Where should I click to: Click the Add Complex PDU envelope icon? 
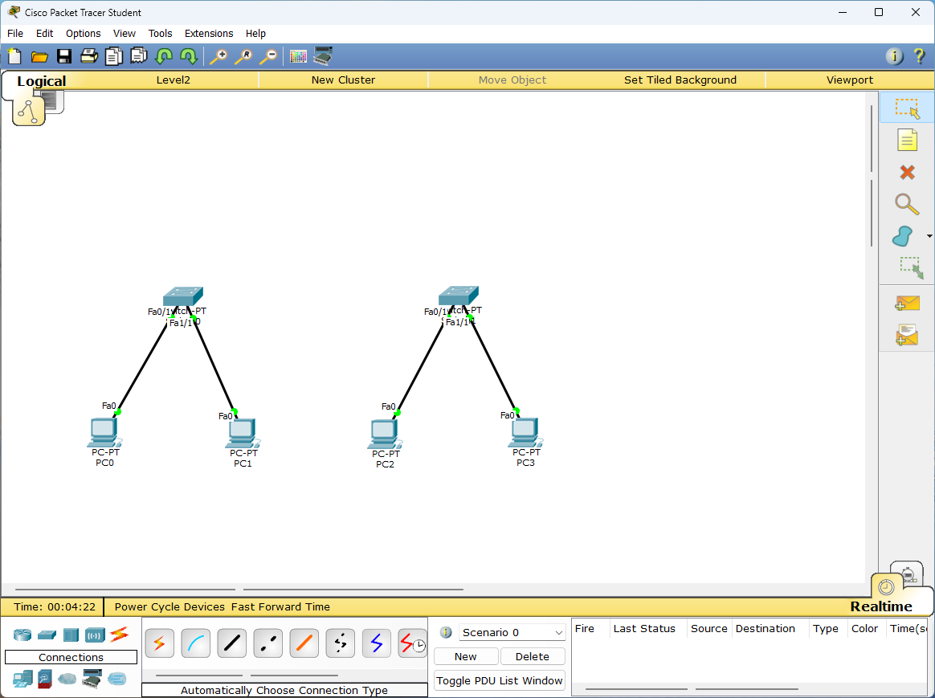pos(907,334)
